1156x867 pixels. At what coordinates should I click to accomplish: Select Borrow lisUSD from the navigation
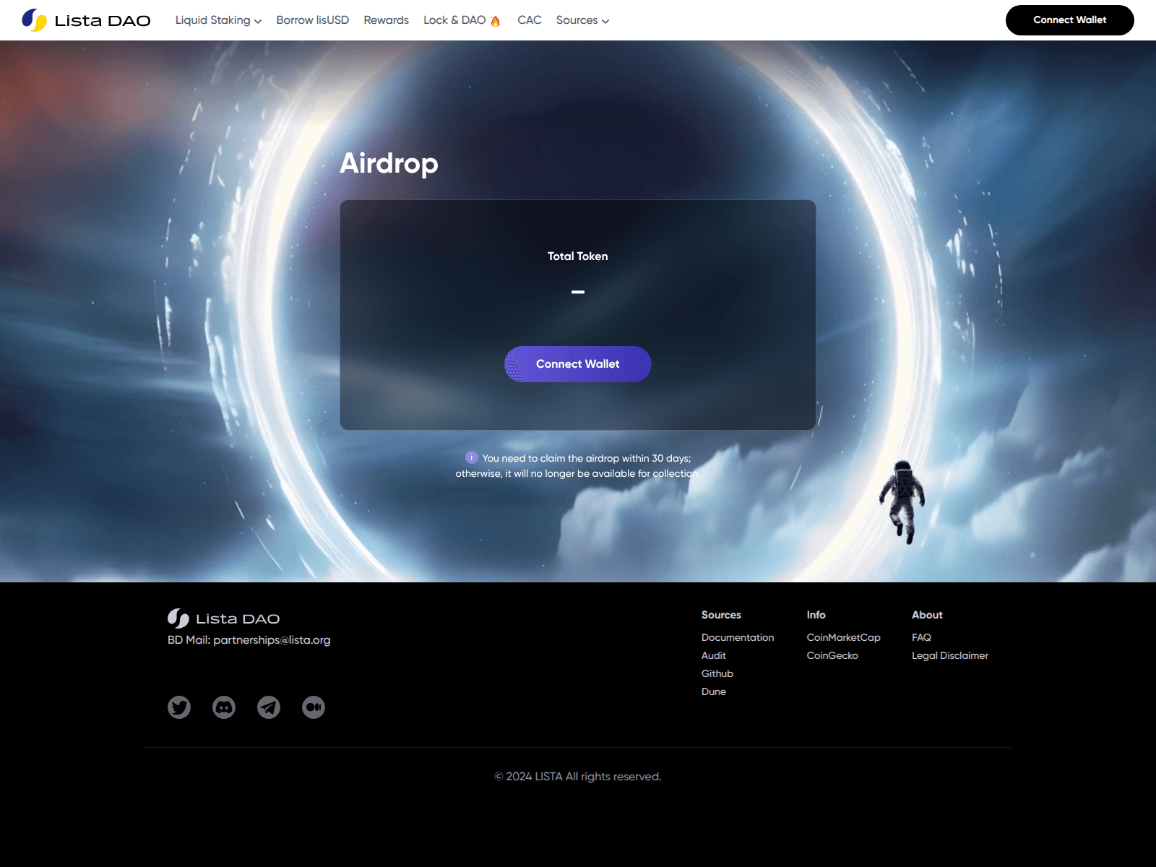[x=312, y=20]
